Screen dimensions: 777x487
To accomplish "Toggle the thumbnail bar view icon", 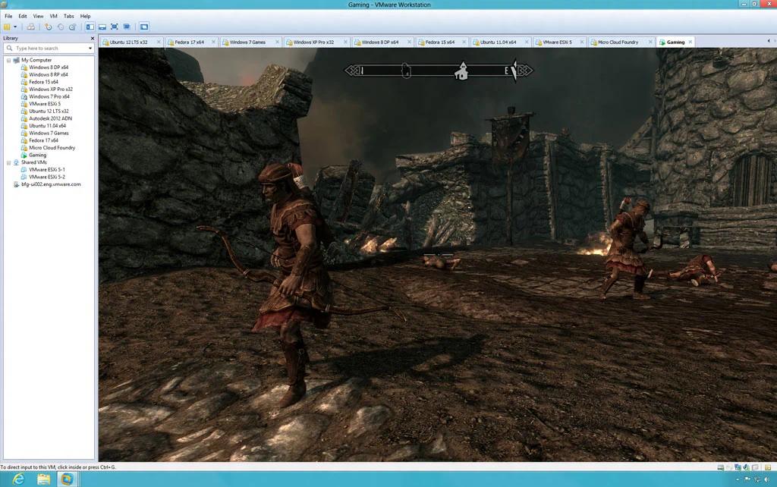I will [x=102, y=27].
